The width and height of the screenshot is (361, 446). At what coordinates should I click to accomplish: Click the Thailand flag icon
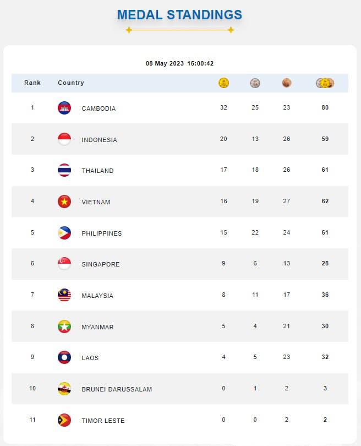64,170
